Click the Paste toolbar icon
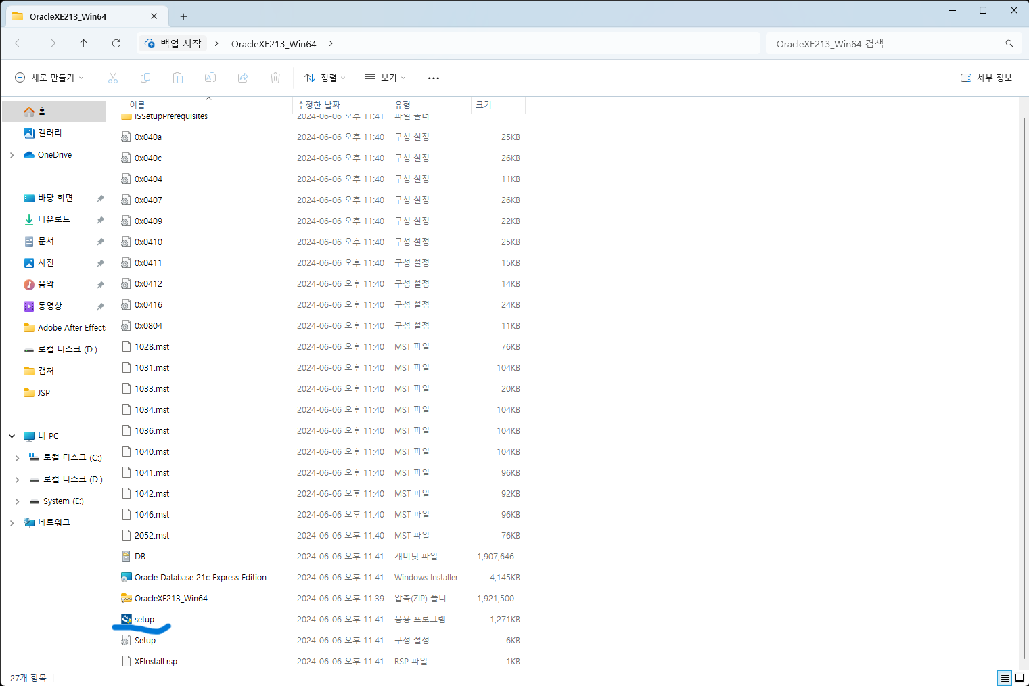 click(178, 78)
